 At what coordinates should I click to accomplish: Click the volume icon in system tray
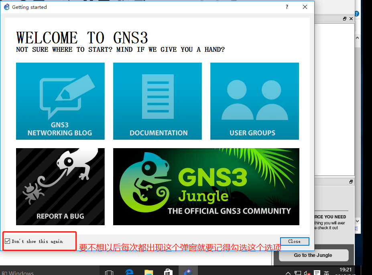307,273
